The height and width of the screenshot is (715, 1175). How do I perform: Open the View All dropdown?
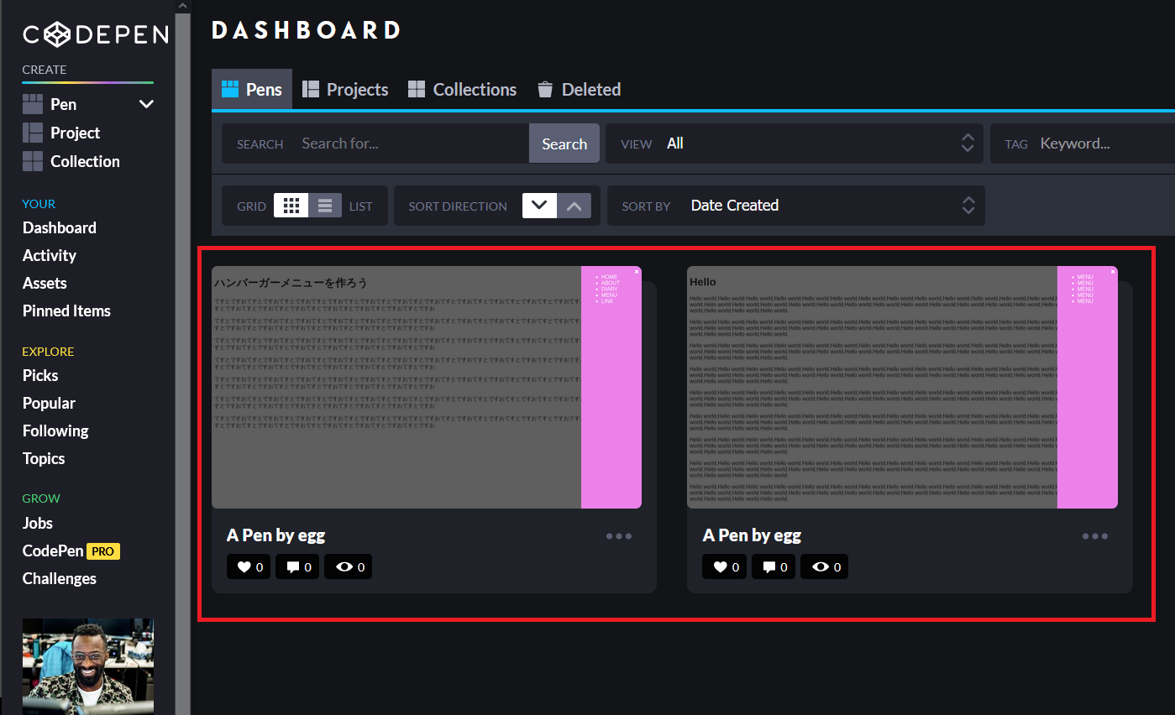[x=794, y=144]
